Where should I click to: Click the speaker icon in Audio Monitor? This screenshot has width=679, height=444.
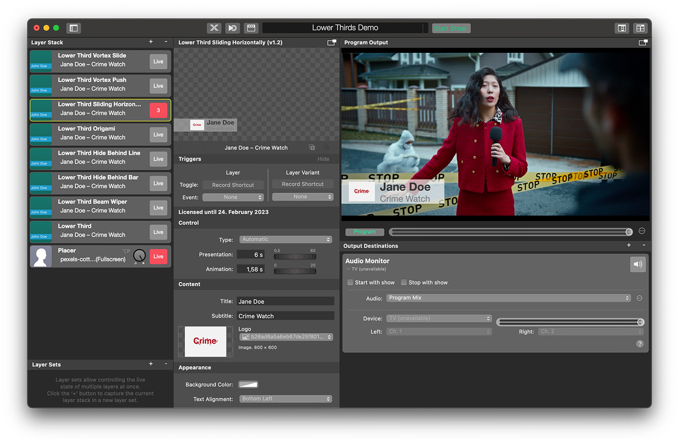point(638,264)
